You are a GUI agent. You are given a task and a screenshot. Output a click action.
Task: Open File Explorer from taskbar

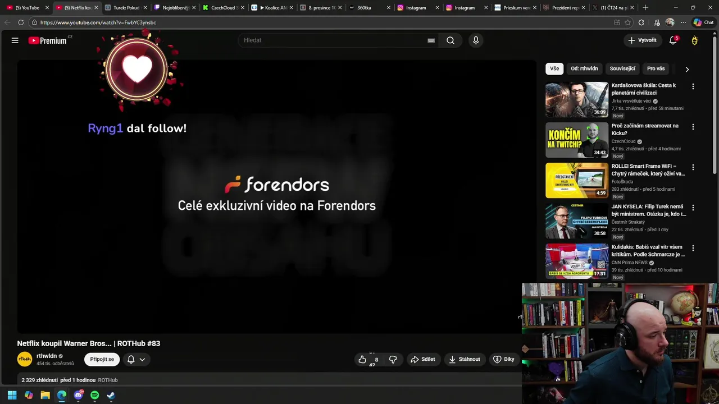click(x=45, y=395)
